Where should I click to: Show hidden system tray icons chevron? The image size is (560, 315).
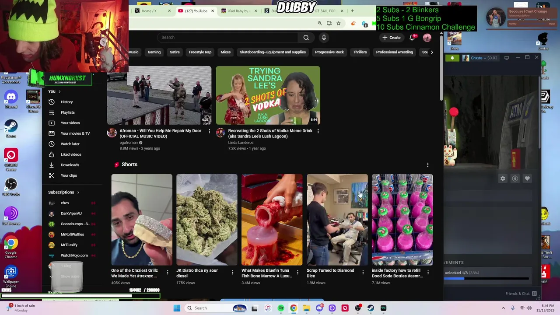tap(503, 308)
